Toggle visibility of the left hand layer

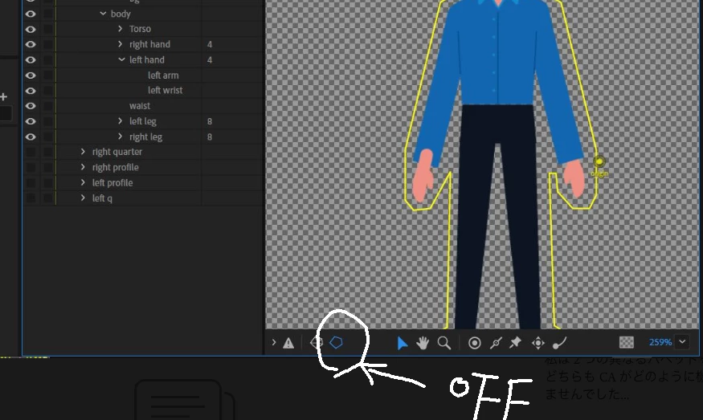pos(31,59)
